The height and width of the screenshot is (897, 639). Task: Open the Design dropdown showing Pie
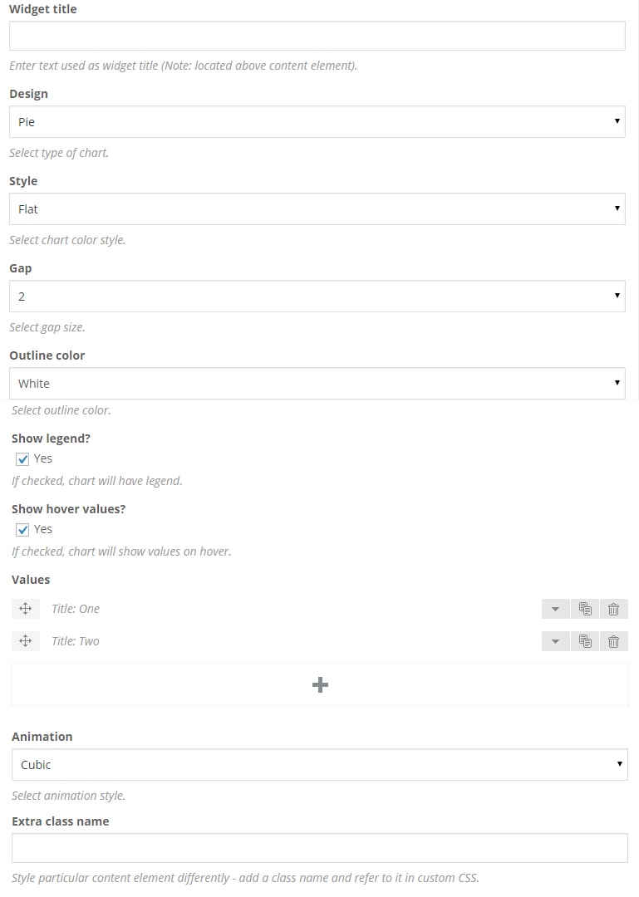317,122
